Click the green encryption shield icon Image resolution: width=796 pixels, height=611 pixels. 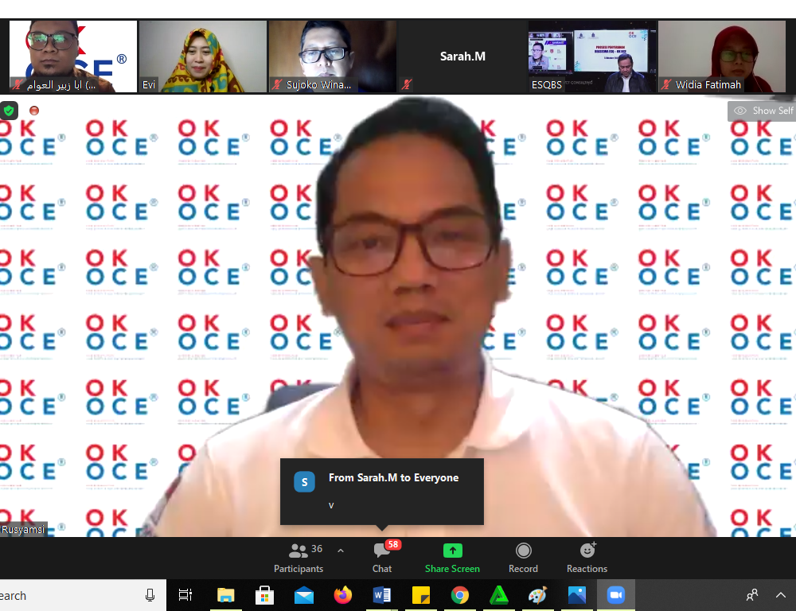9,111
